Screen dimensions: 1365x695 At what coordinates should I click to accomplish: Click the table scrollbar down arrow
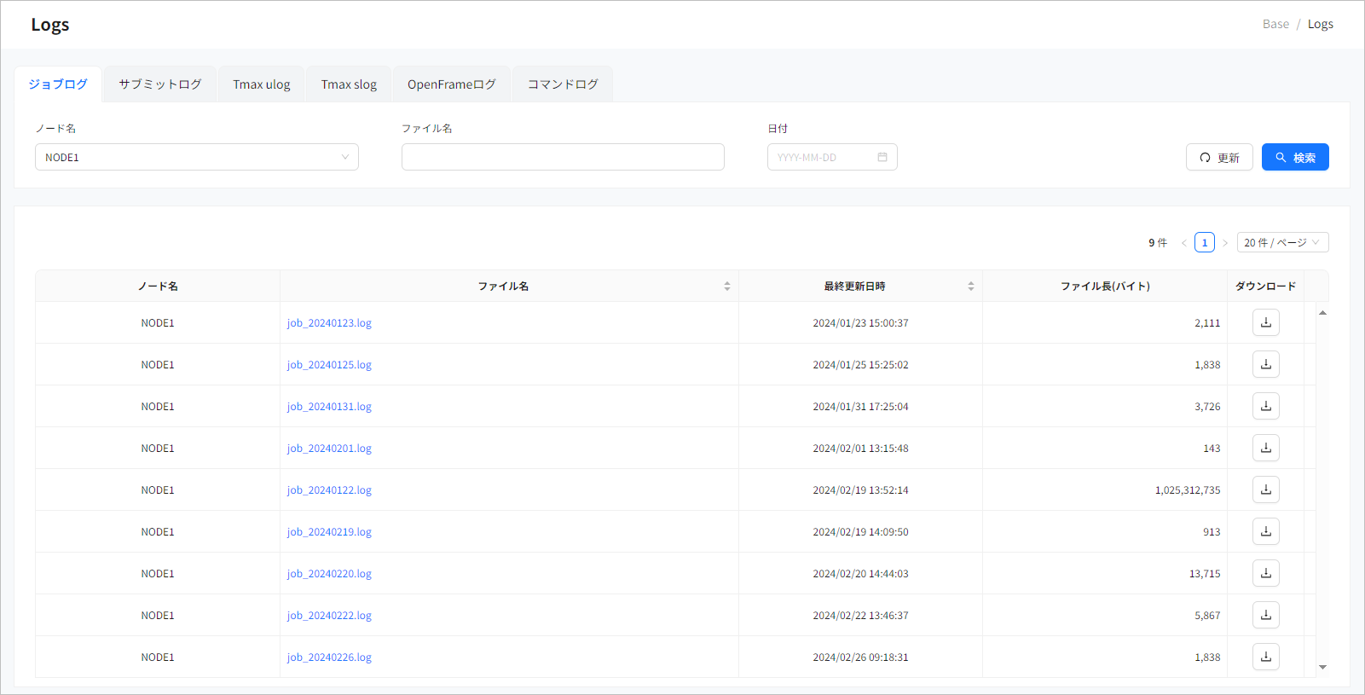[1322, 667]
